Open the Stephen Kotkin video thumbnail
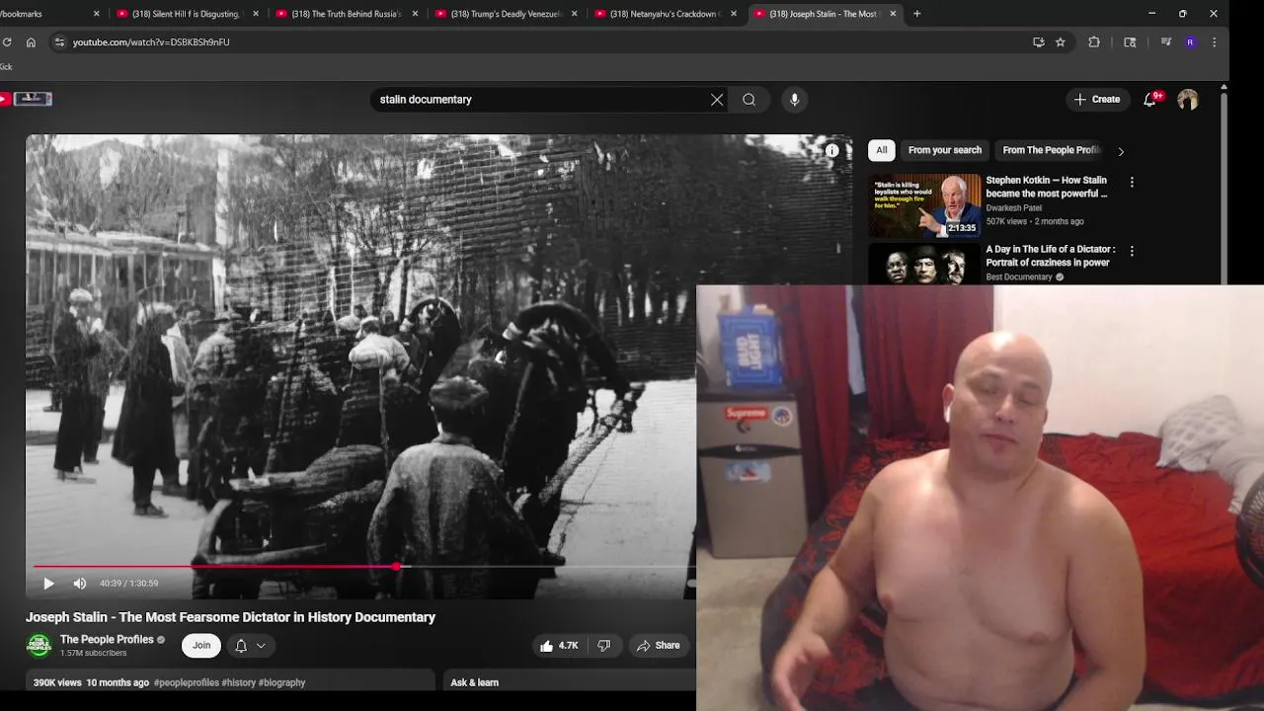Screen dimensions: 1264x711 pyautogui.click(x=925, y=205)
